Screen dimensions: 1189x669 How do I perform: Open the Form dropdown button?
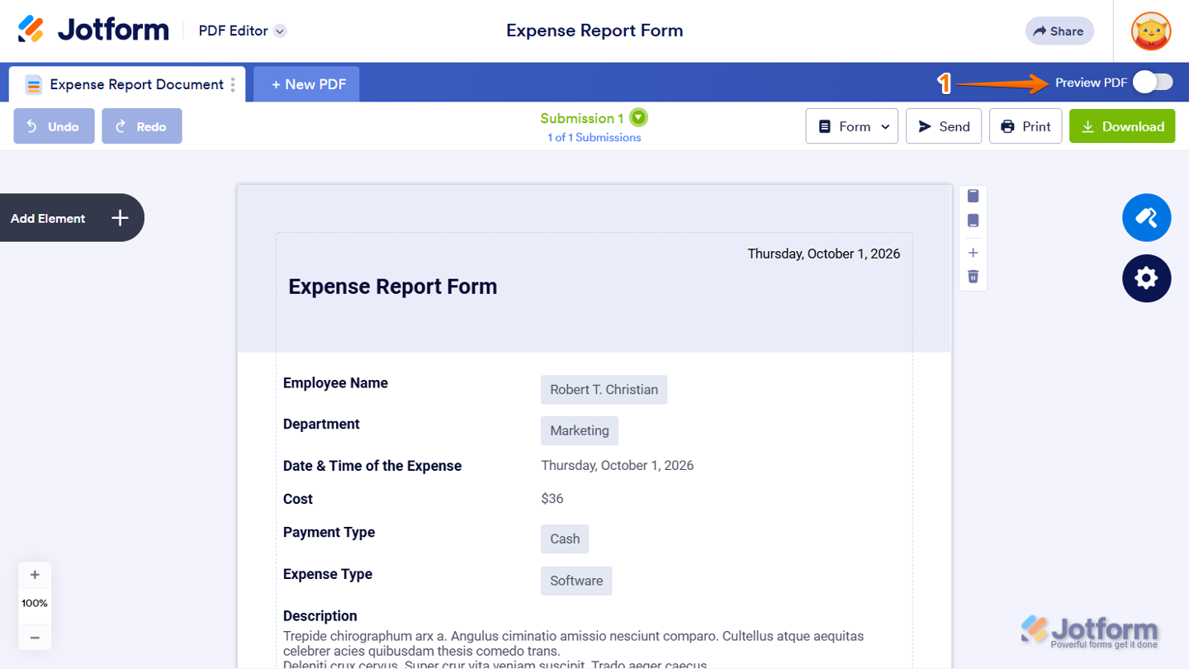(852, 126)
